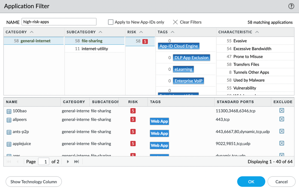Click the help question mark icon
The width and height of the screenshot is (299, 192).
coord(291,6)
